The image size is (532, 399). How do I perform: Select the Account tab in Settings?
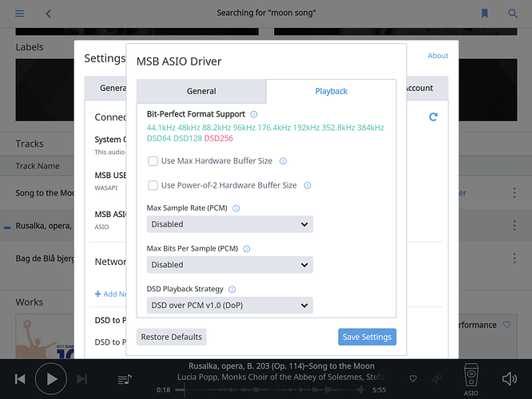coord(427,88)
